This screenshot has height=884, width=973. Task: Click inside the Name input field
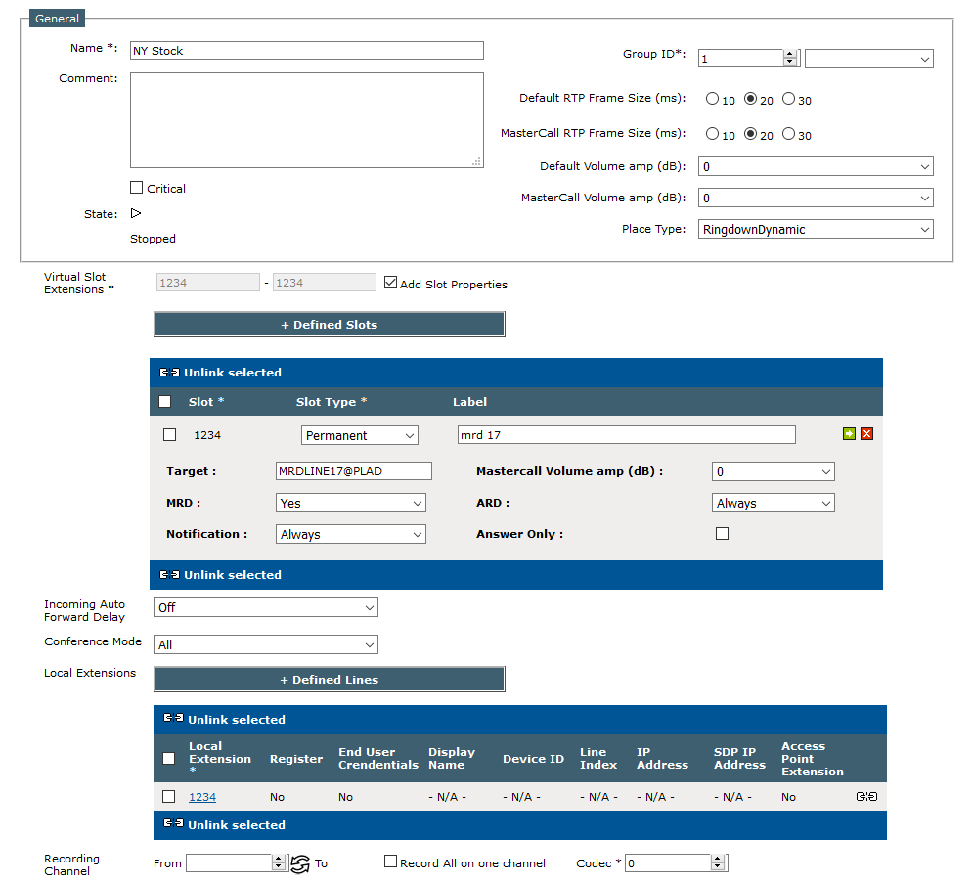306,49
